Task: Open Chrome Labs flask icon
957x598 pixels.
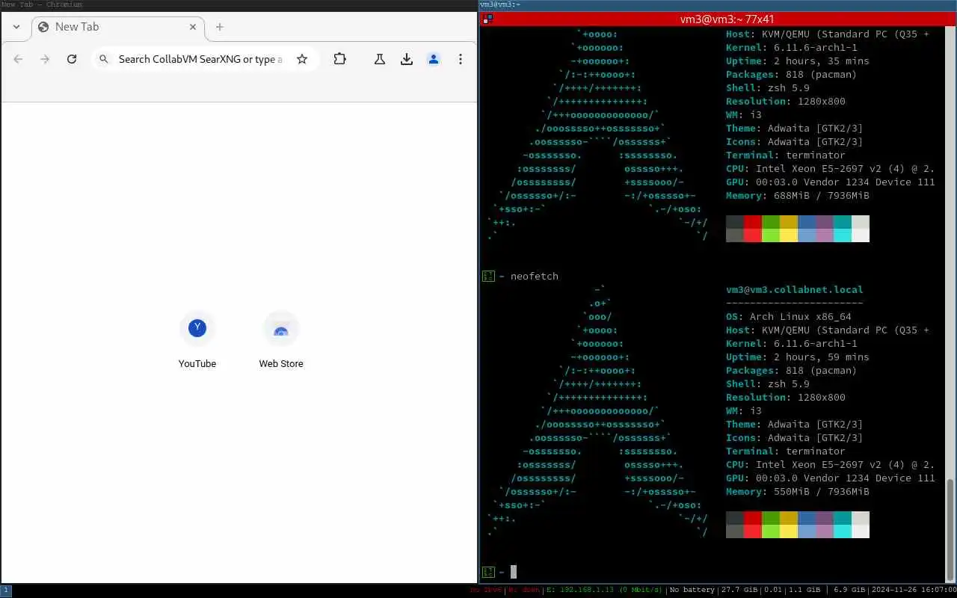Action: tap(380, 59)
